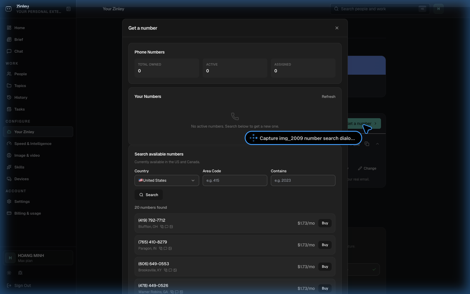Refresh Your Numbers list
Screen dimensions: 470x294
point(328,96)
